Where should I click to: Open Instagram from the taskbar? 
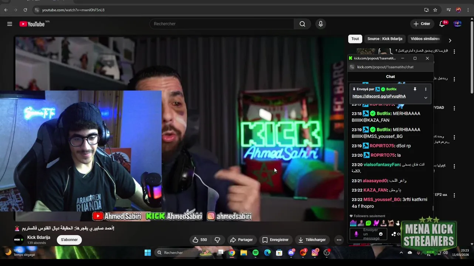pos(315,253)
